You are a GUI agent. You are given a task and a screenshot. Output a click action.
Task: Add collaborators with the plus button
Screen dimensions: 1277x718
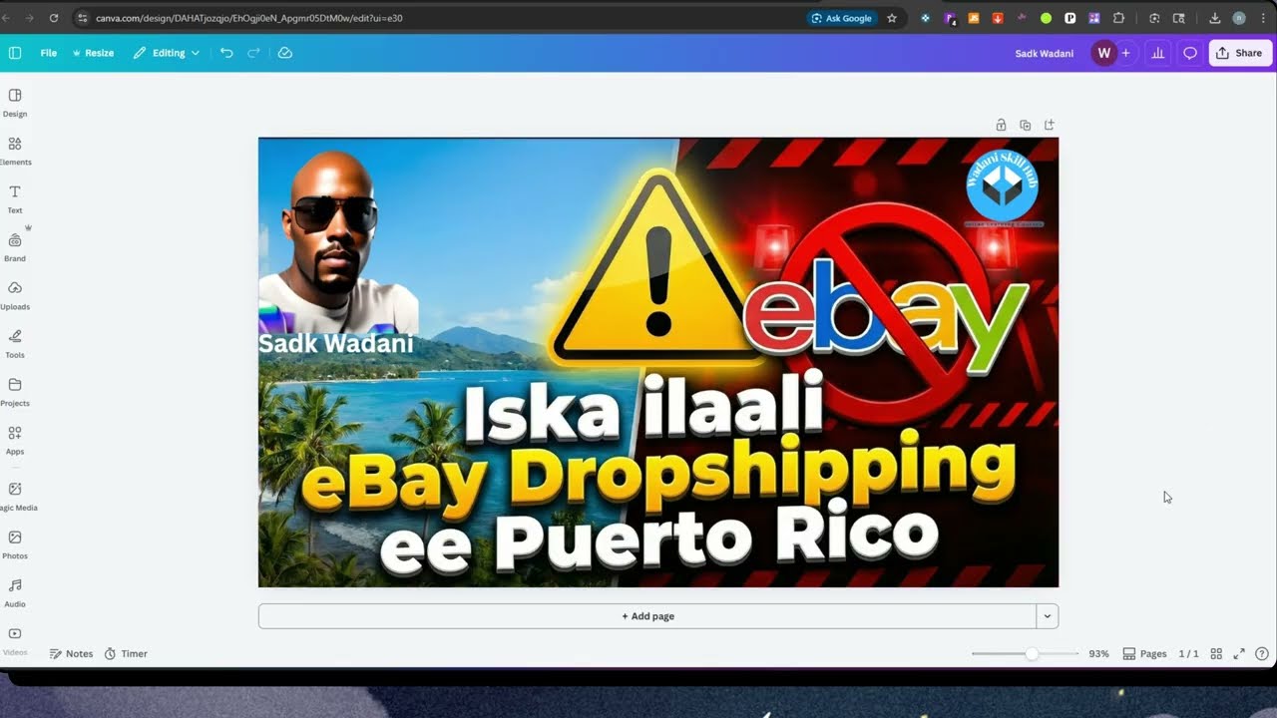(1126, 53)
